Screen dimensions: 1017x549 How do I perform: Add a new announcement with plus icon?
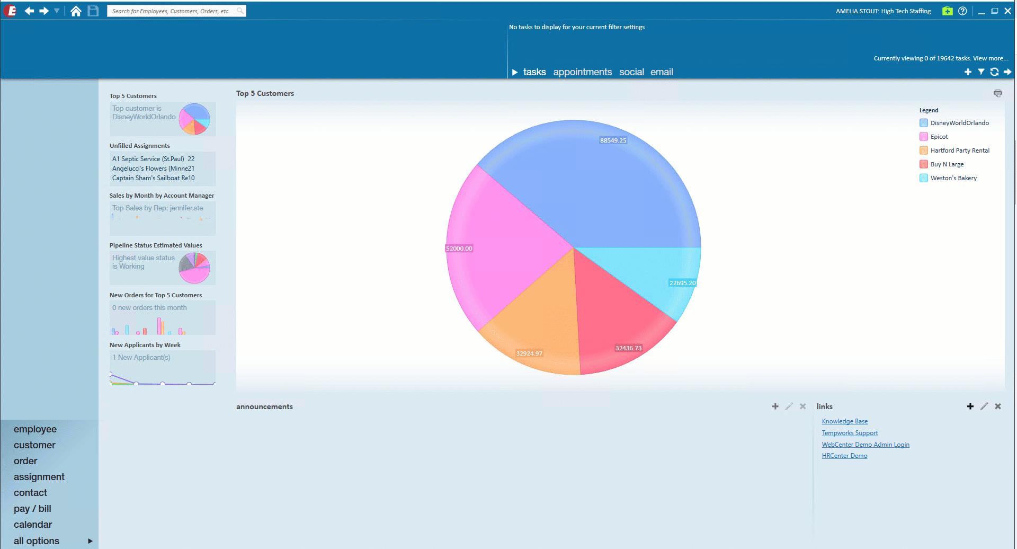[775, 406]
